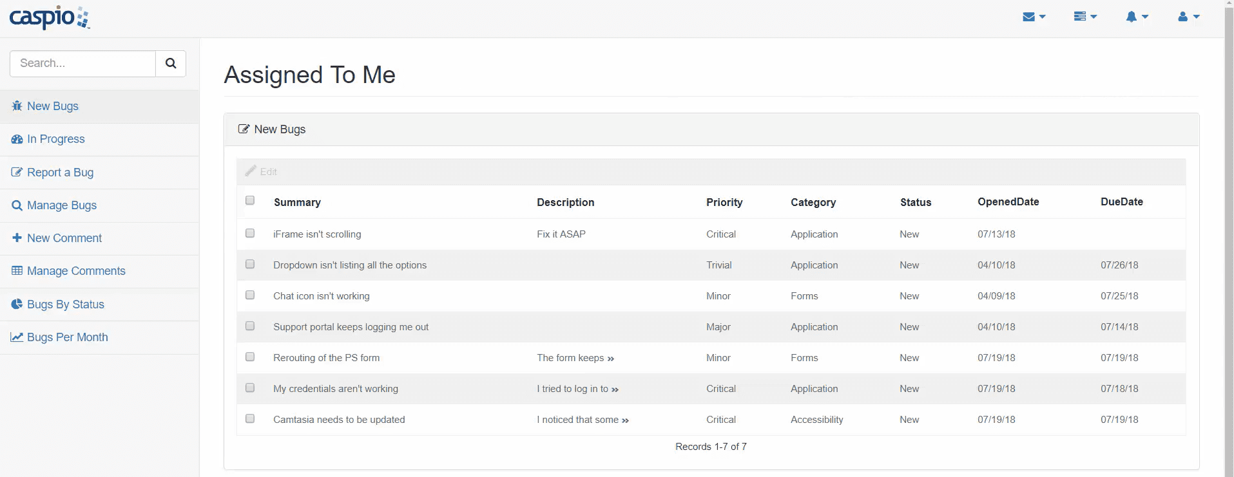Click the line chart icon for Bugs Per Month
1234x477 pixels.
[x=17, y=337]
